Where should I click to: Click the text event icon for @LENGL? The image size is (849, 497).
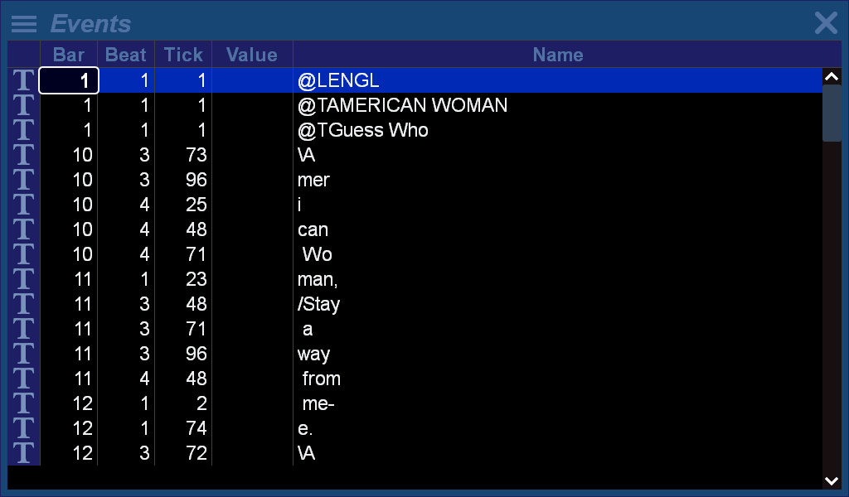pos(24,80)
